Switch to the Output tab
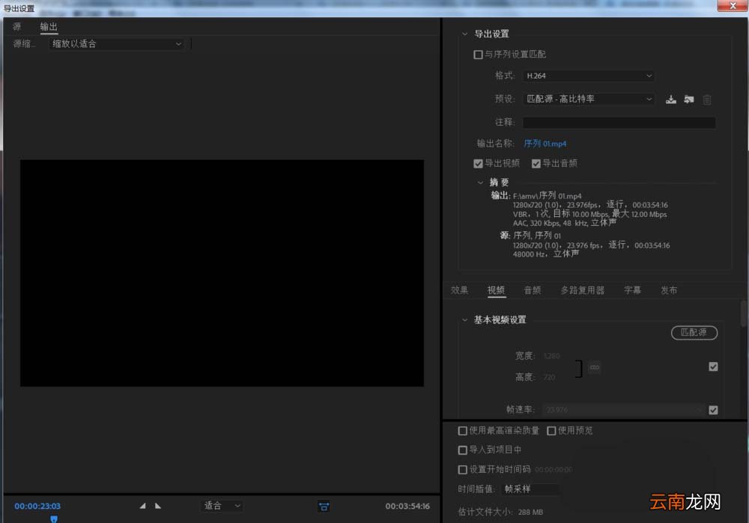The height and width of the screenshot is (523, 749). click(49, 27)
